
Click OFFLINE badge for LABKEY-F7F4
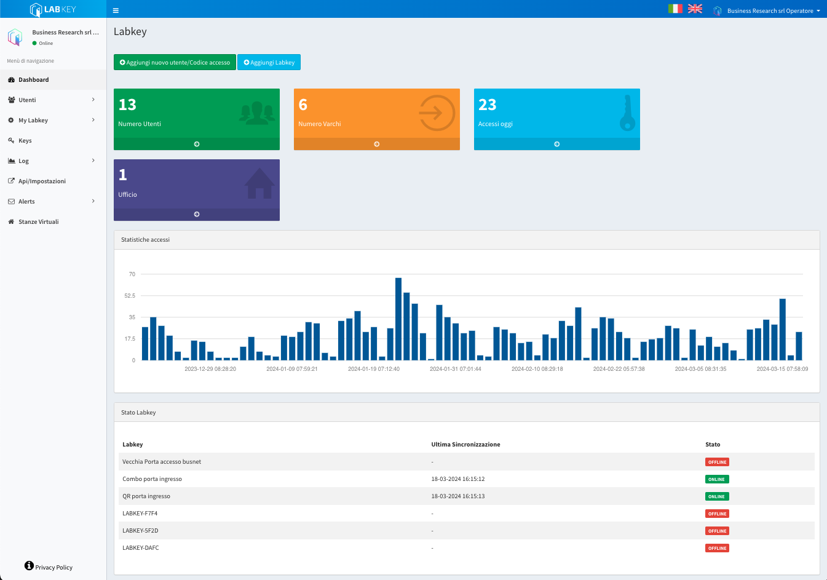coord(717,514)
